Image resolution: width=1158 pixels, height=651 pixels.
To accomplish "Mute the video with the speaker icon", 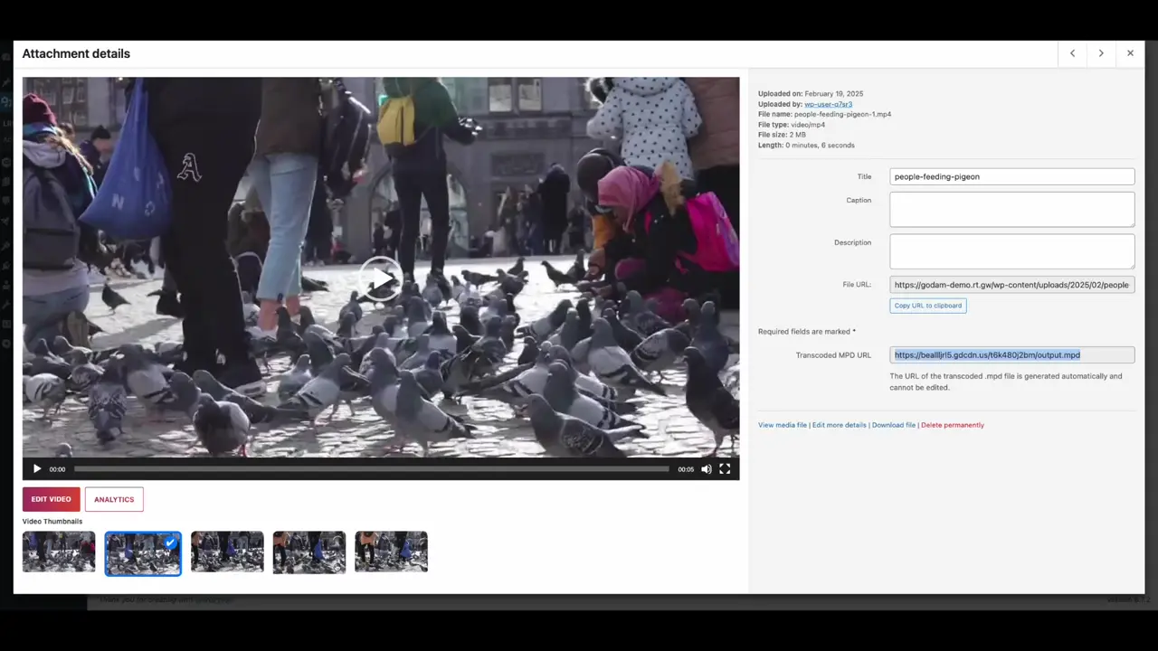I will point(707,469).
